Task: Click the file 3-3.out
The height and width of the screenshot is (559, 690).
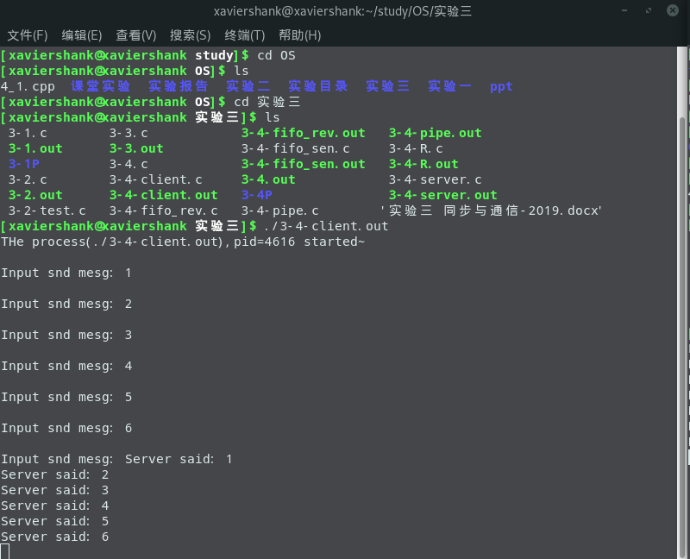Action: pyautogui.click(x=136, y=148)
